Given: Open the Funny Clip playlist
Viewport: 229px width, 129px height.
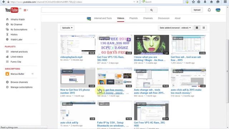Looking at the screenshot, I should (x=16, y=62).
